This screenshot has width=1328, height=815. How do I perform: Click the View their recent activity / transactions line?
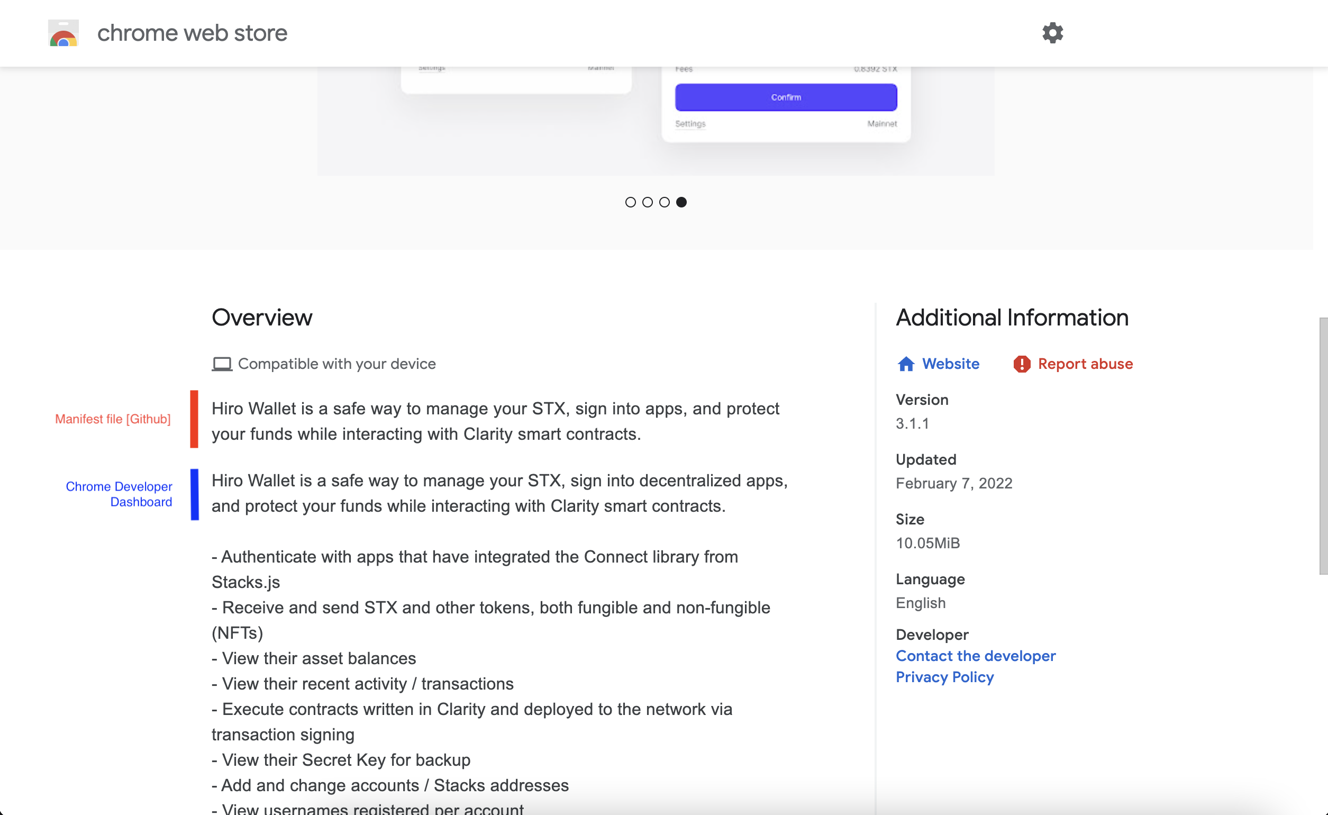[362, 683]
